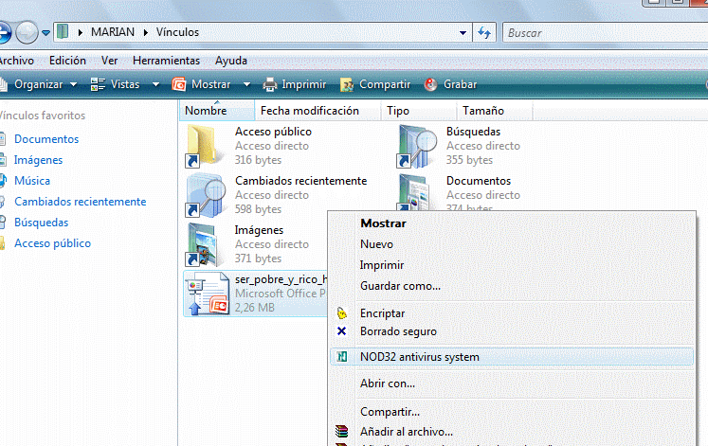Expand the Mostrar dropdown arrow
Viewport: 708px width, 446px height.
(246, 84)
